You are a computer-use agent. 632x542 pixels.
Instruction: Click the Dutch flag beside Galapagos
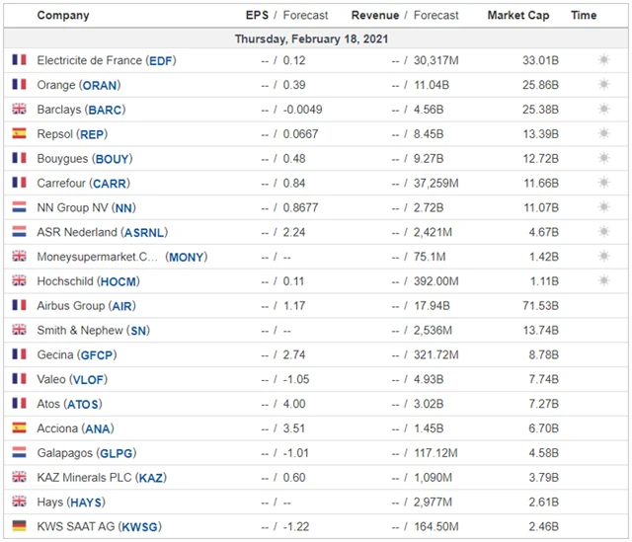coord(19,453)
